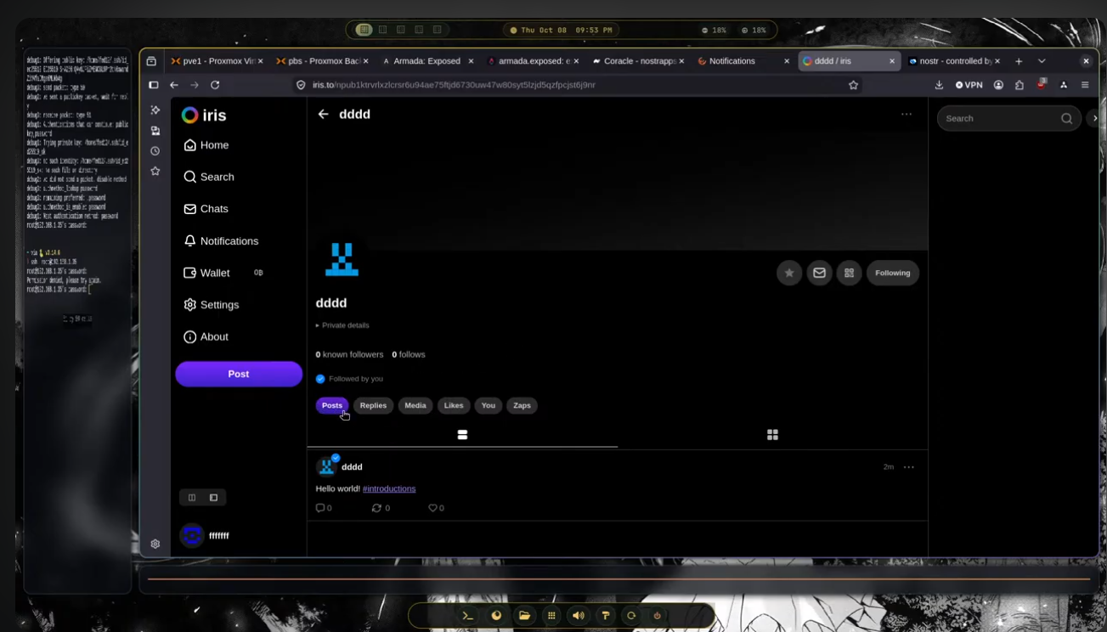
Task: Open Chats in the iris sidebar
Action: [x=206, y=209]
